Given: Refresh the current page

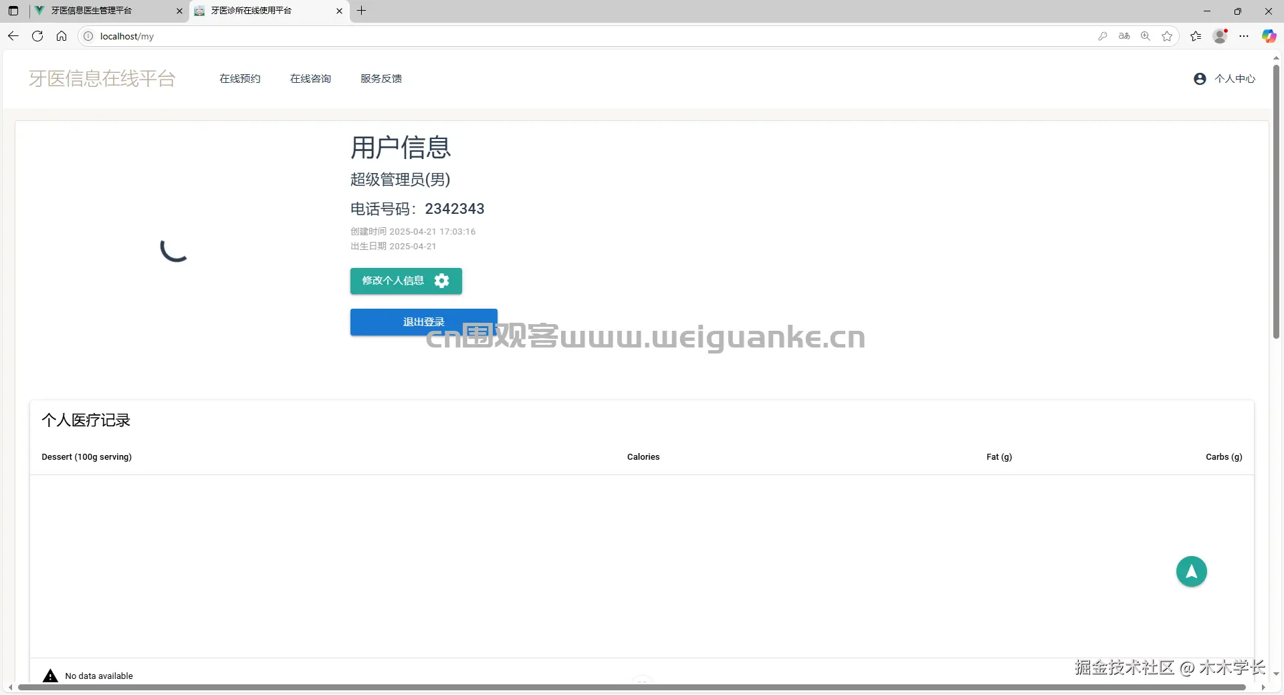Looking at the screenshot, I should (x=37, y=36).
